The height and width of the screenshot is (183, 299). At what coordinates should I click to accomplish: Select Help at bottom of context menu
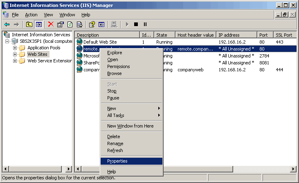click(x=132, y=172)
